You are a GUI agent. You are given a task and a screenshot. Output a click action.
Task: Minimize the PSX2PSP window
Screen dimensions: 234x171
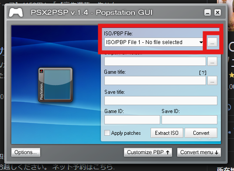[x=207, y=13]
